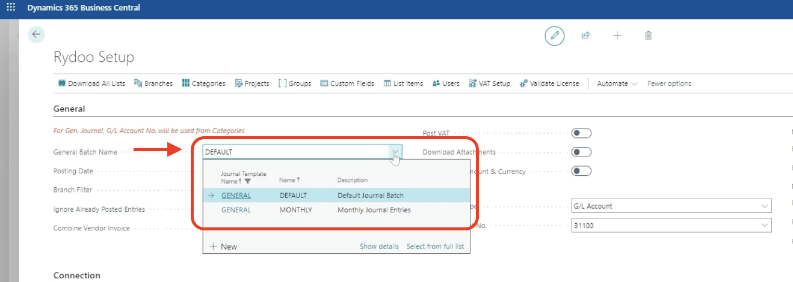Click Combine Vendor Invoice label

(x=91, y=229)
